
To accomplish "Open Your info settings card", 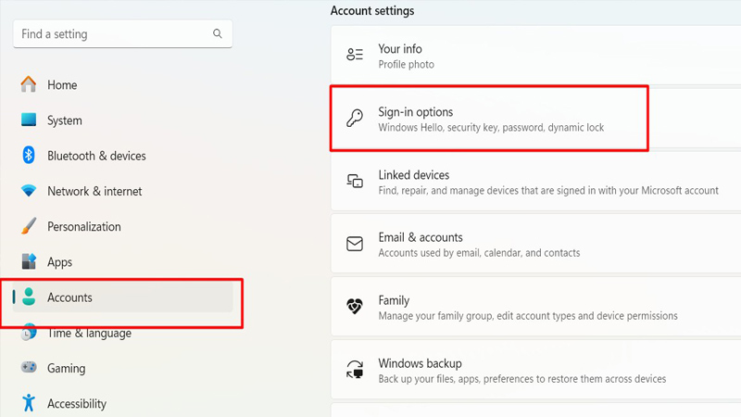I will pos(536,55).
